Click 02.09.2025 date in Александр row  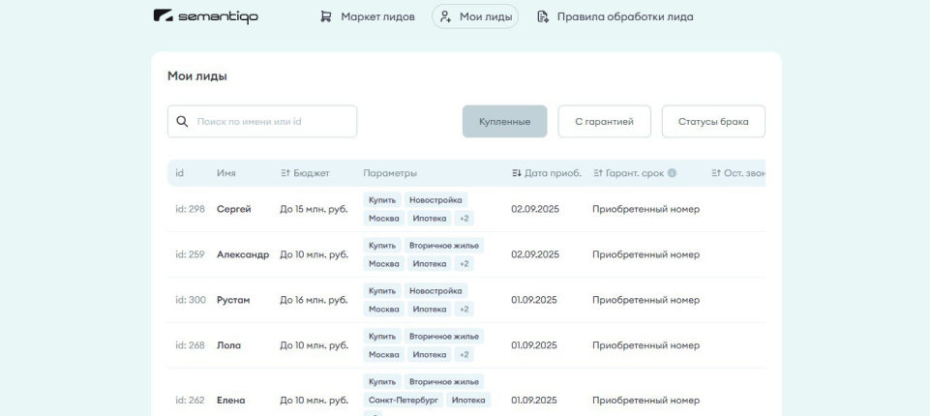[535, 254]
